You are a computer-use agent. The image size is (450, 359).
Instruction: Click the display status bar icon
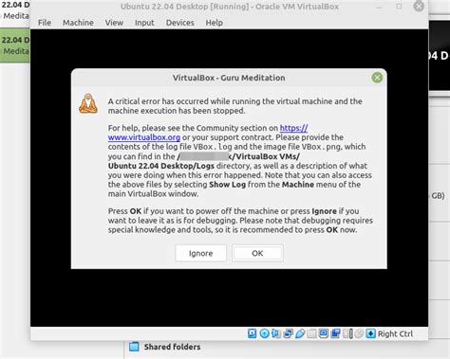coord(324,333)
